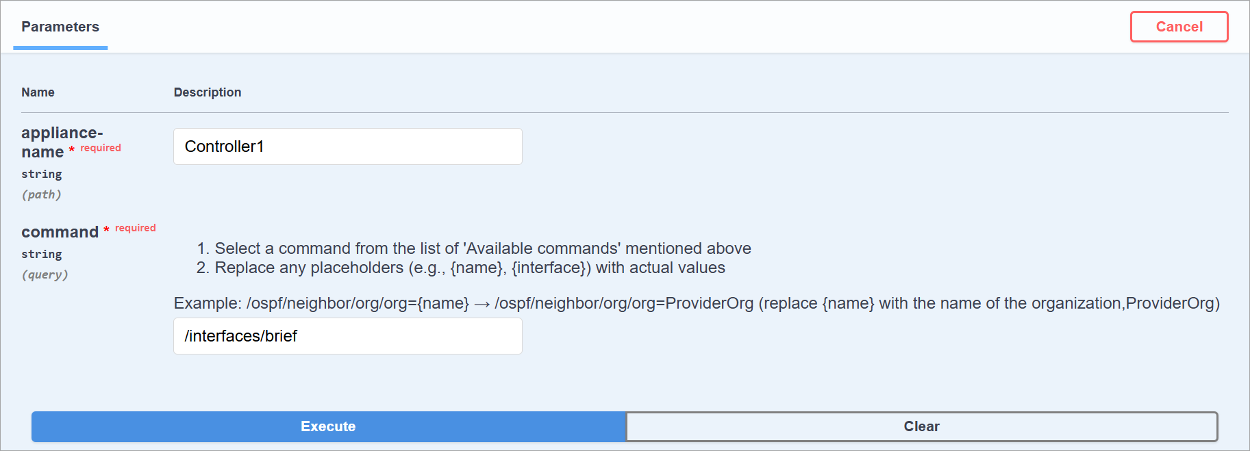Click the appliance-name parameter label
The image size is (1250, 451).
click(x=62, y=142)
